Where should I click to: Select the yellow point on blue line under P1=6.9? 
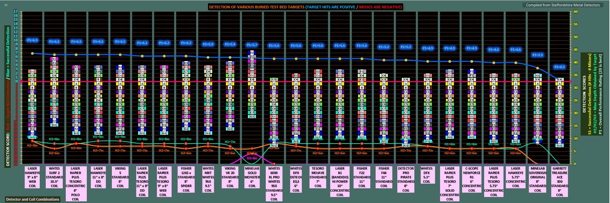[x=32, y=53]
